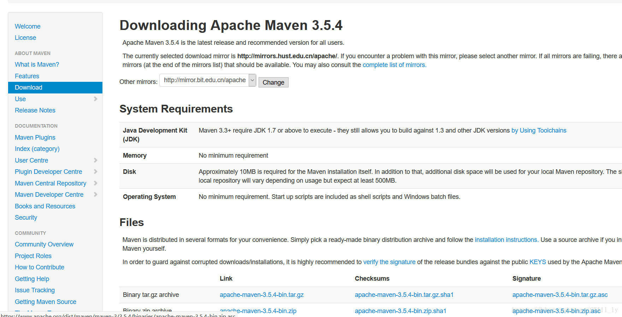
Task: Open Maven Plugins documentation link
Action: pos(35,138)
